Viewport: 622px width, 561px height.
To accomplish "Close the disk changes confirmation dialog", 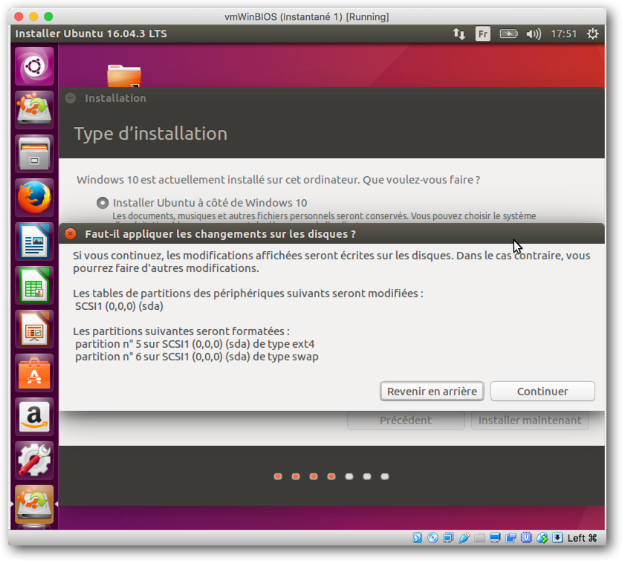I will tap(70, 233).
